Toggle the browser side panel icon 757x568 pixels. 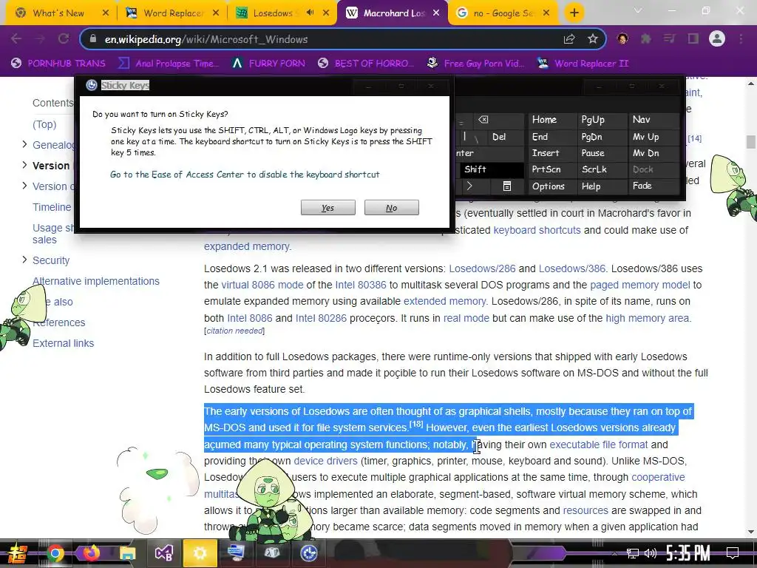point(693,38)
